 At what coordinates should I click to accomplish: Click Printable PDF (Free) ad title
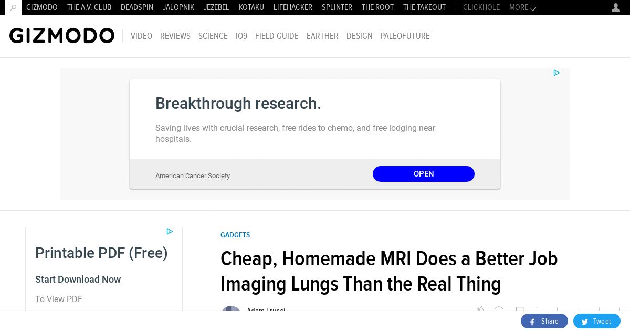[101, 253]
